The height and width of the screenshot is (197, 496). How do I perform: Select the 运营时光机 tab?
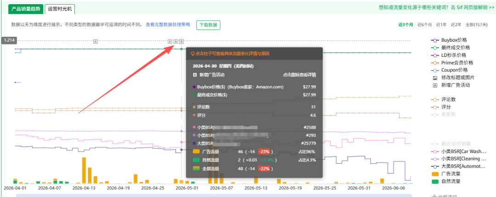point(60,9)
